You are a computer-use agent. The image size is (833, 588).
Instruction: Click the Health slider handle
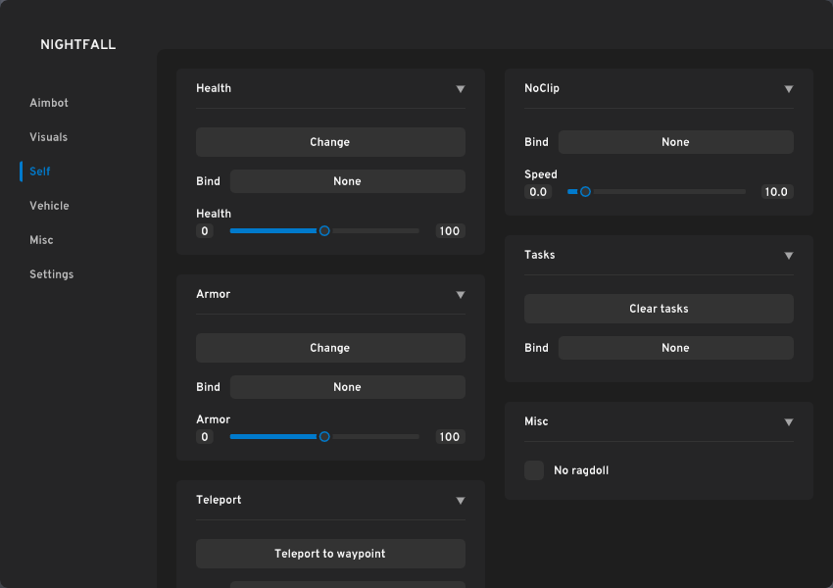coord(324,231)
